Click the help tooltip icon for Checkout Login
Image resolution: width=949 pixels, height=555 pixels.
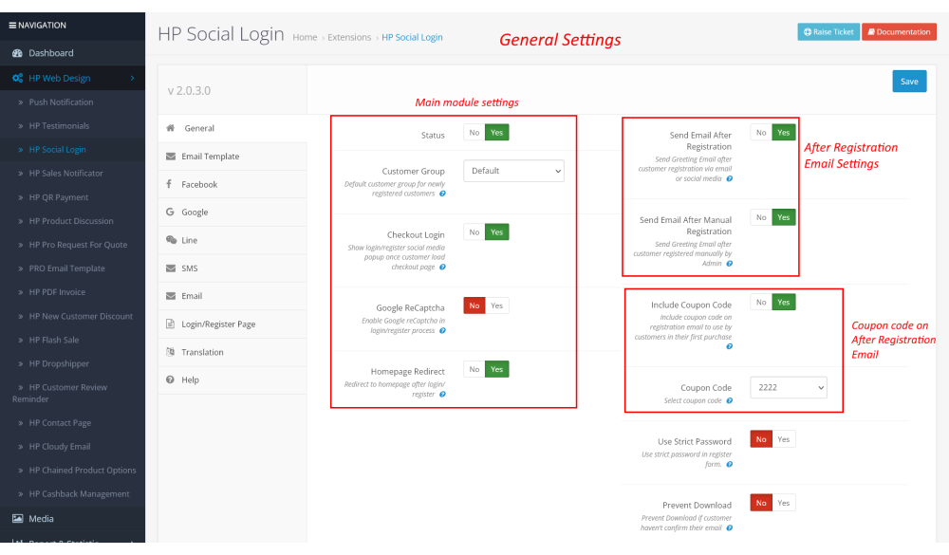click(442, 267)
